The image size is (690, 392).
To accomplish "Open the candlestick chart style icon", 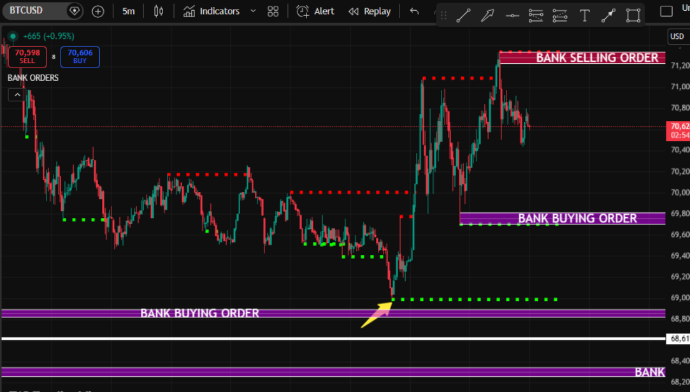I will point(158,11).
